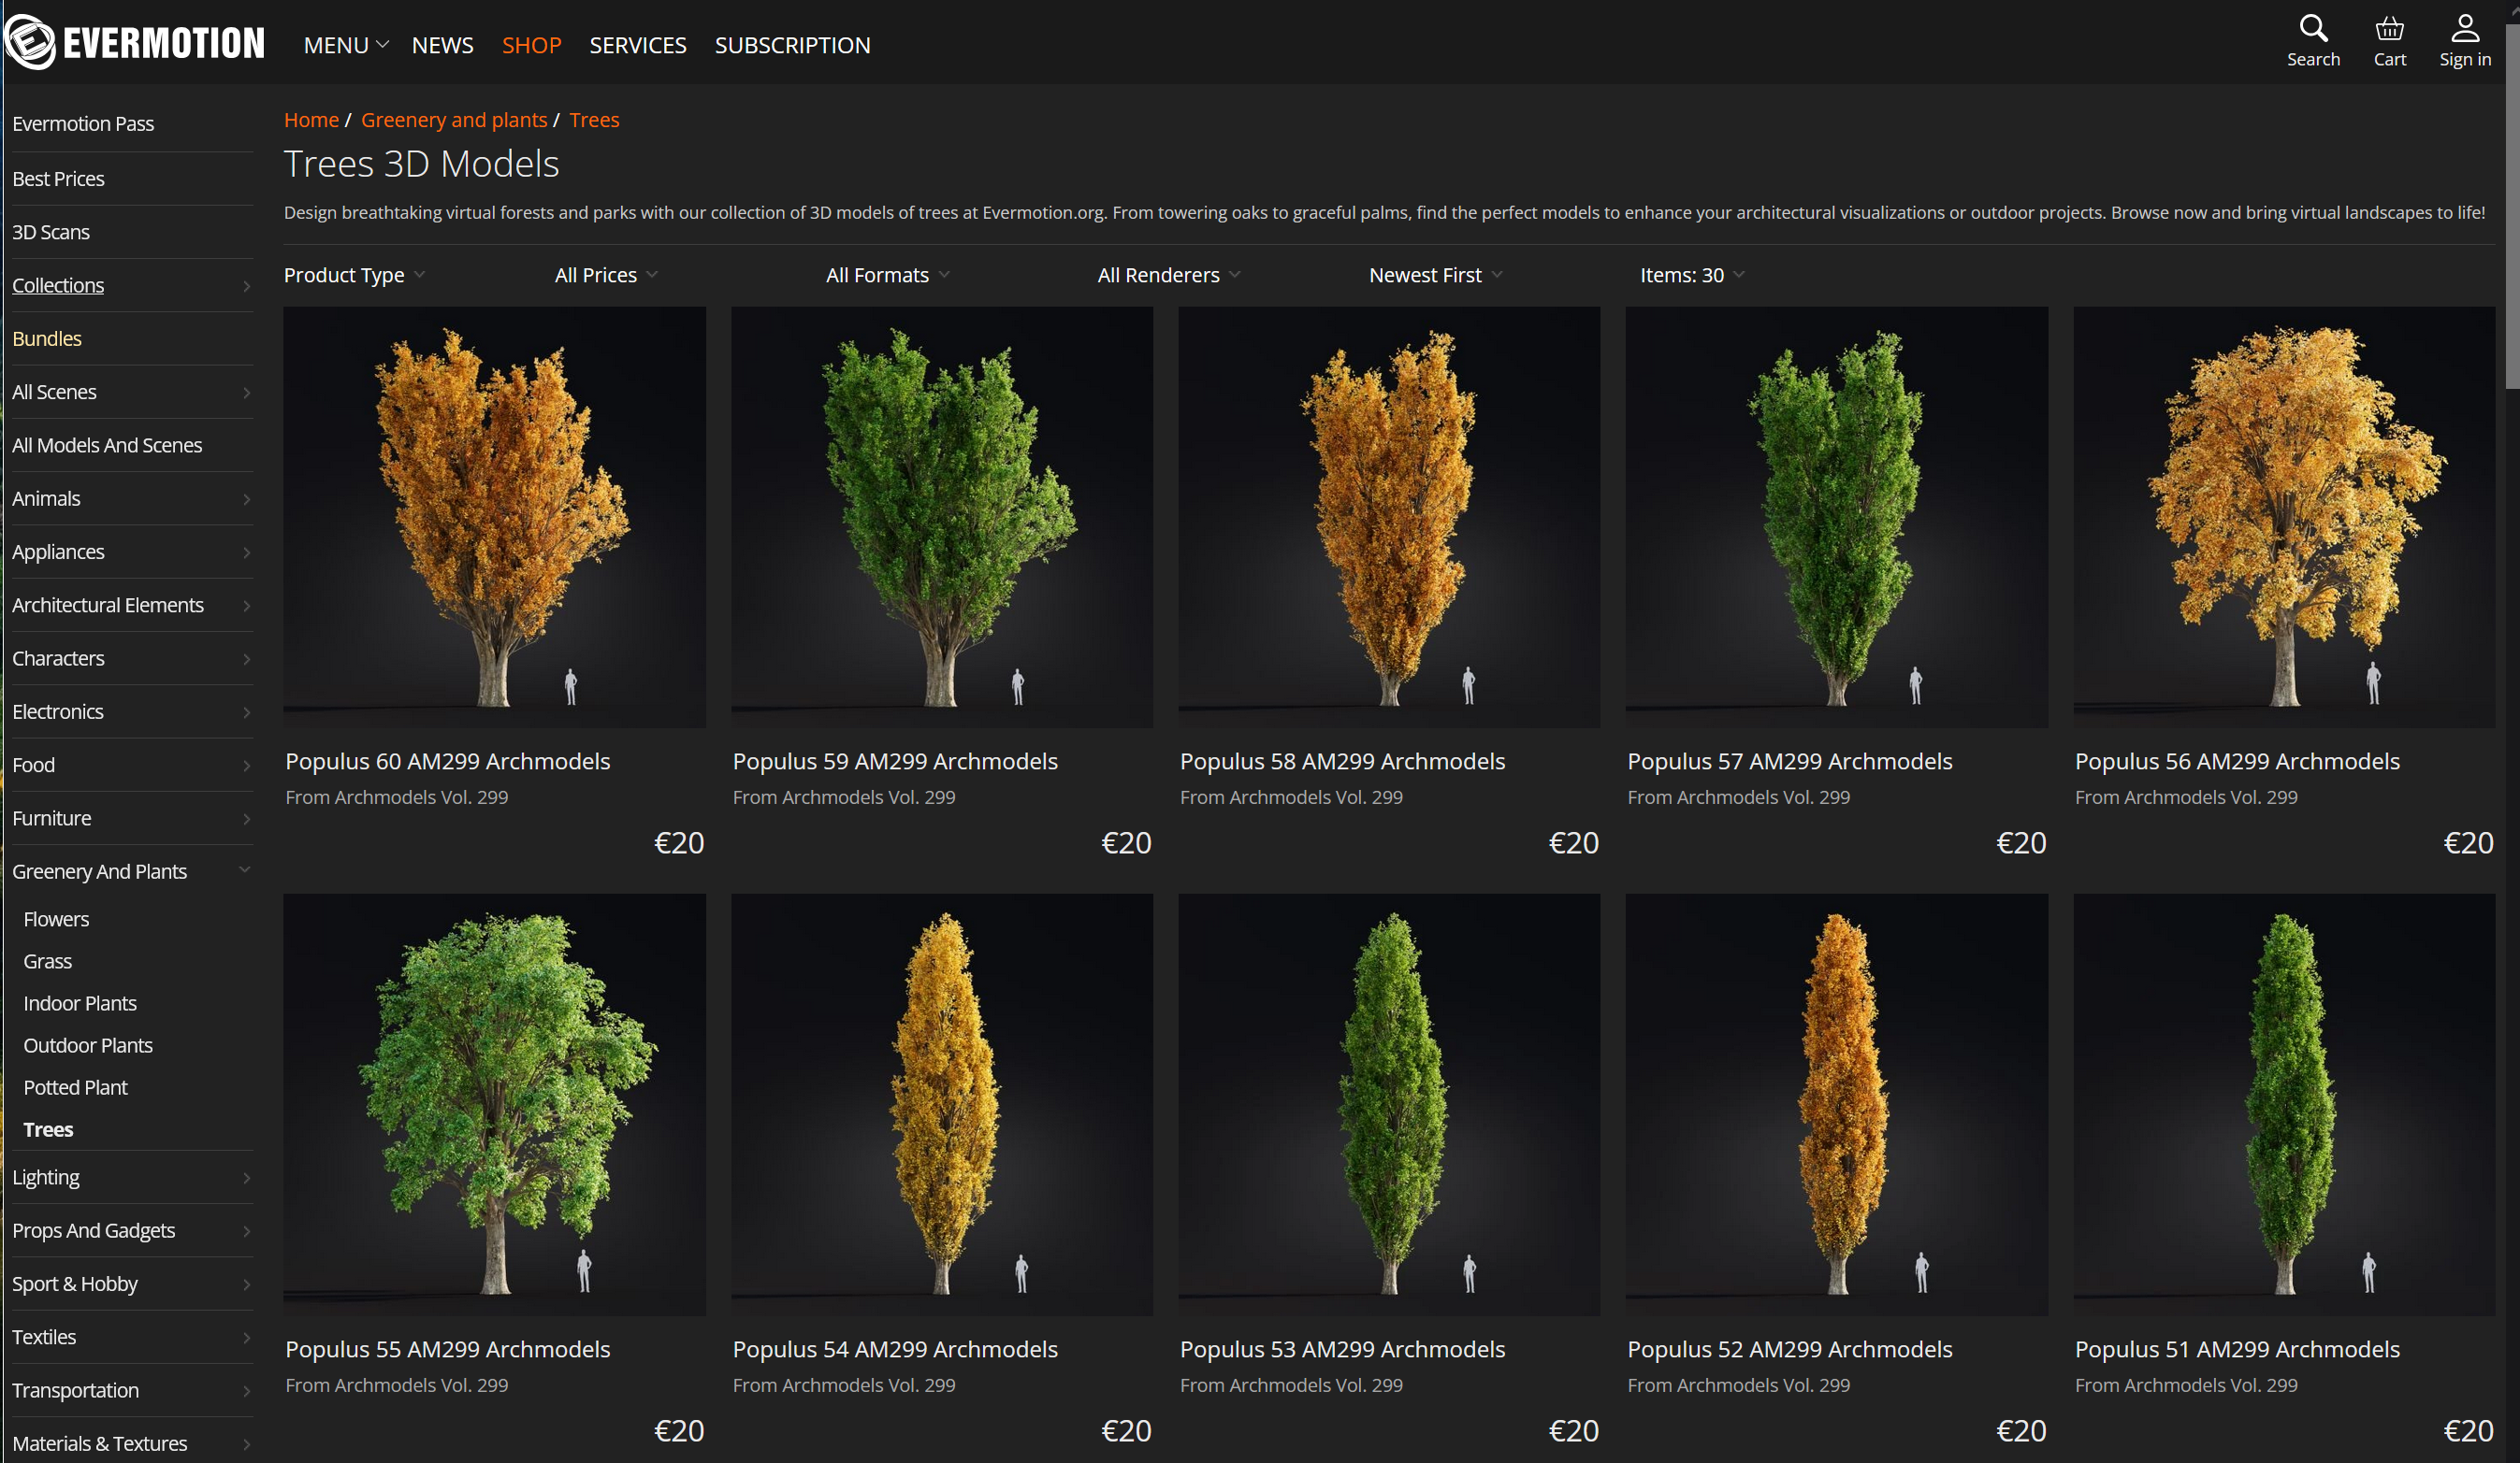Expand the Collections sidebar chevron
The height and width of the screenshot is (1463, 2520).
click(246, 286)
